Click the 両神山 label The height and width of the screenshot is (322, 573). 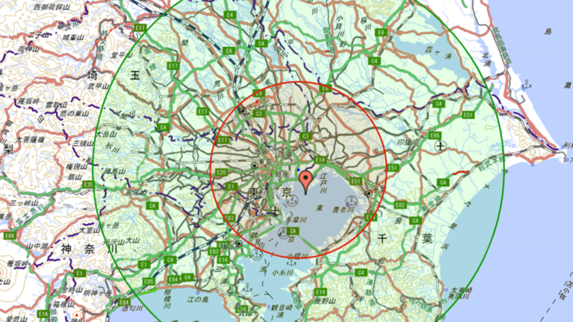point(28,49)
